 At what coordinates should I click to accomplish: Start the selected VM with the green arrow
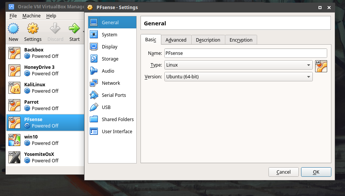tap(74, 28)
